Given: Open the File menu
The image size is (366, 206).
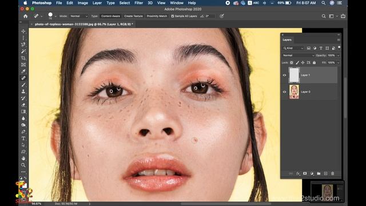Looking at the screenshot, I should coord(59,3).
